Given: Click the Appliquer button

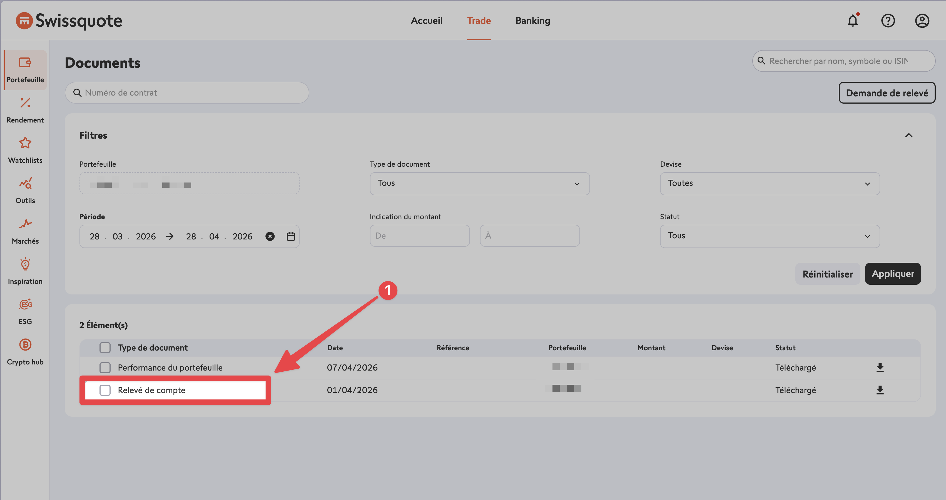Looking at the screenshot, I should tap(892, 274).
